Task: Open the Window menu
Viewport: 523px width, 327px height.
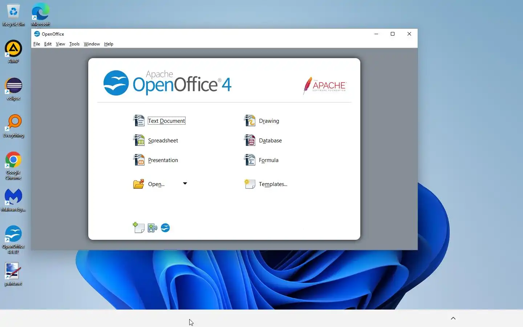Action: (92, 44)
